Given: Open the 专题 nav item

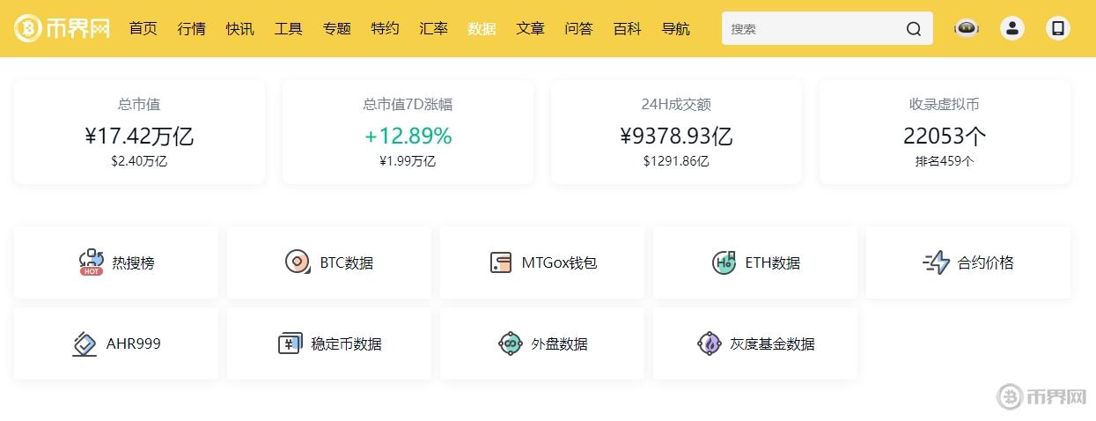Looking at the screenshot, I should pos(336,28).
